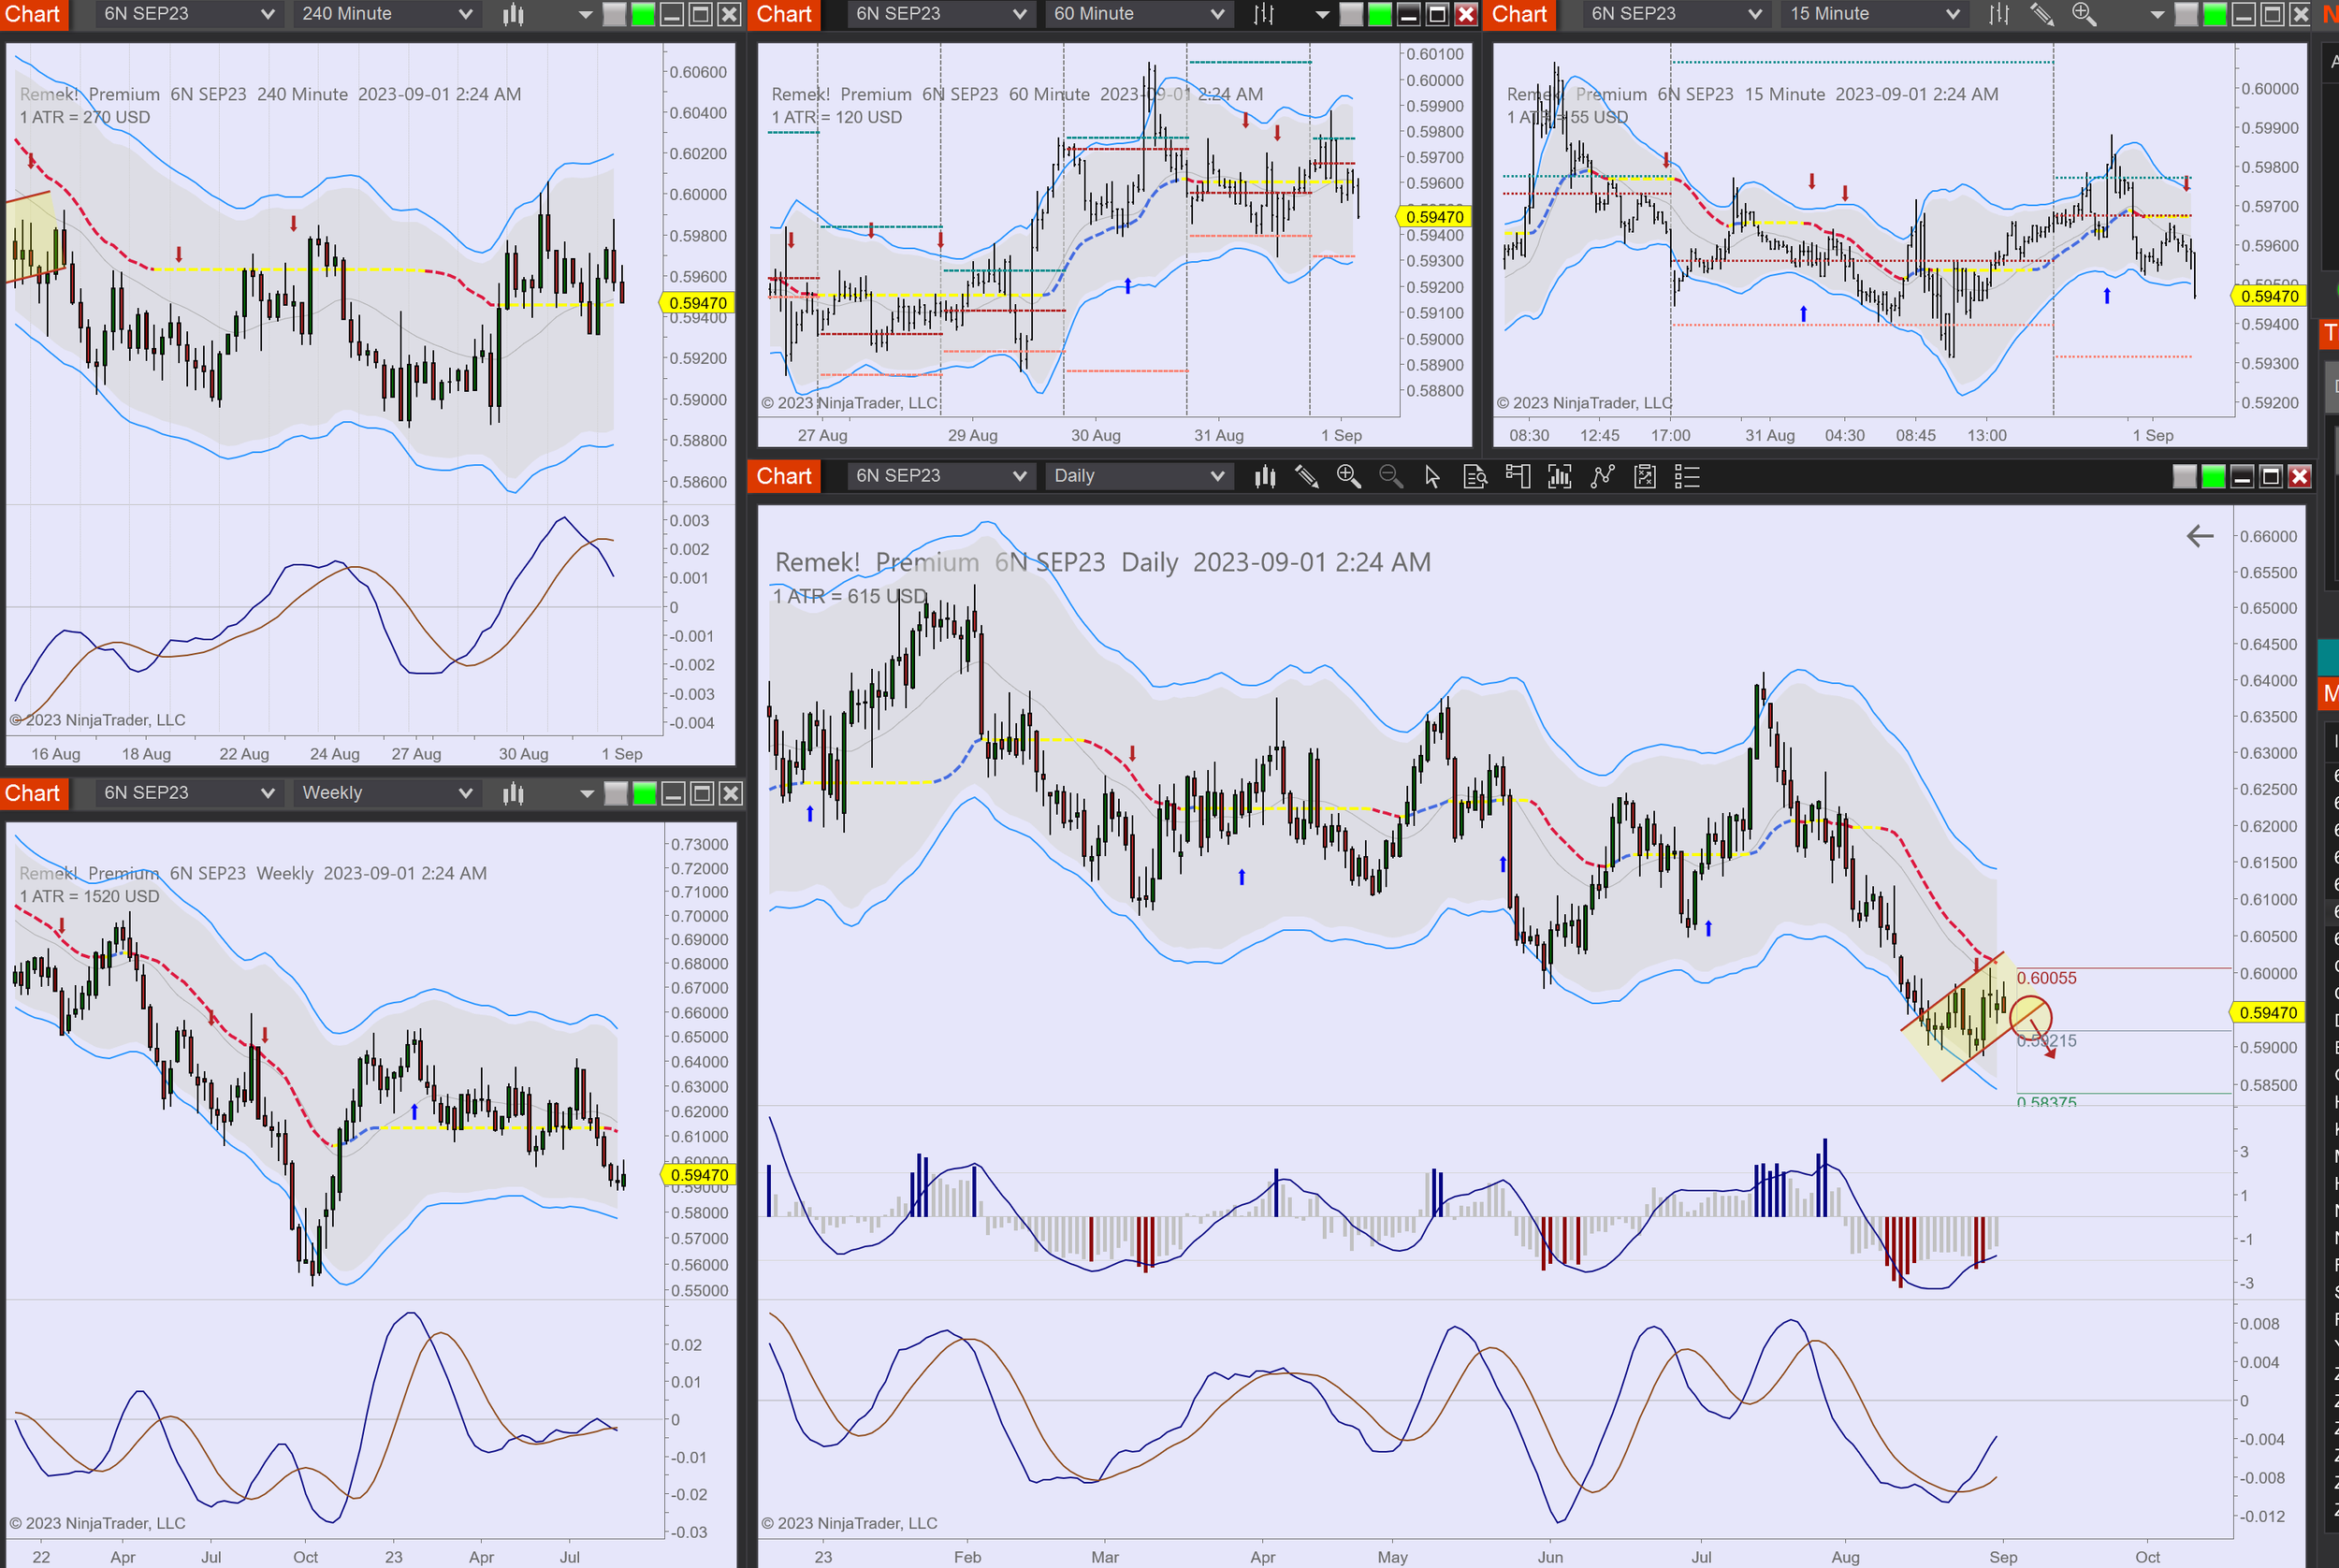Click the Chart tab of Weekly window
Image resolution: width=2339 pixels, height=1568 pixels.
(33, 793)
